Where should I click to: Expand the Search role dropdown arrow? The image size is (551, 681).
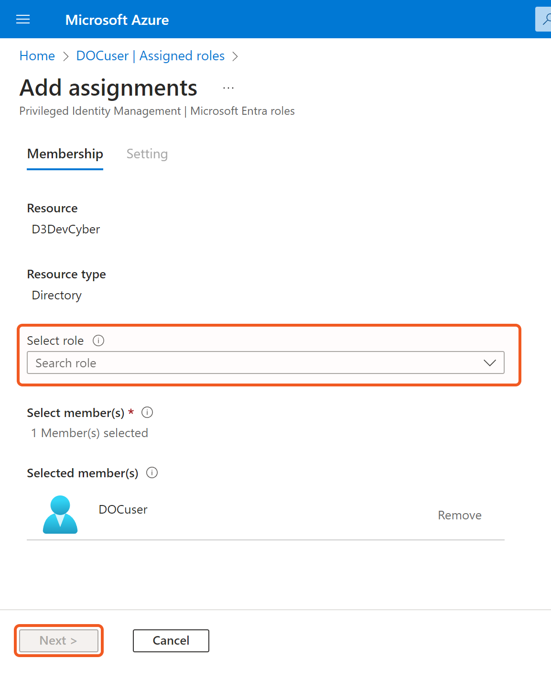[x=490, y=363]
